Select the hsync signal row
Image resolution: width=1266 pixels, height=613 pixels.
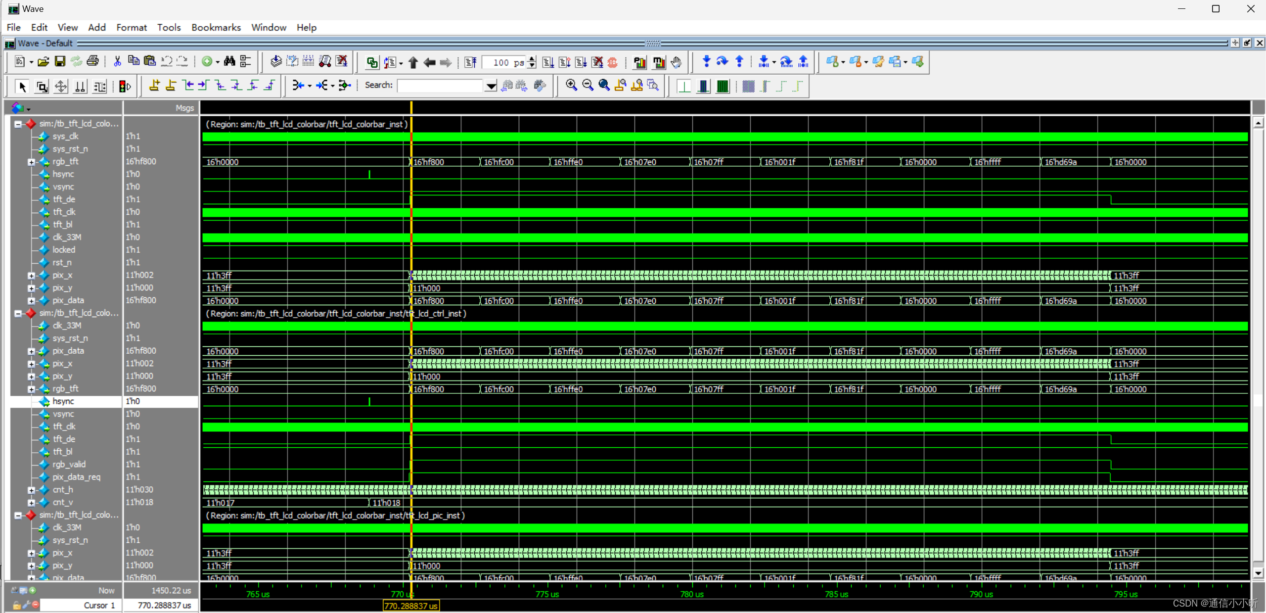point(63,401)
